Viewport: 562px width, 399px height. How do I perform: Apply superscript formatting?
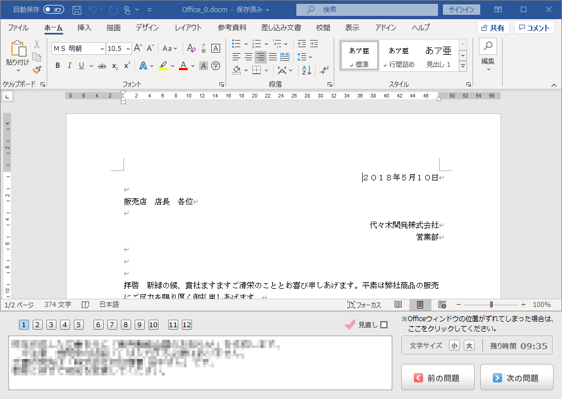click(127, 65)
